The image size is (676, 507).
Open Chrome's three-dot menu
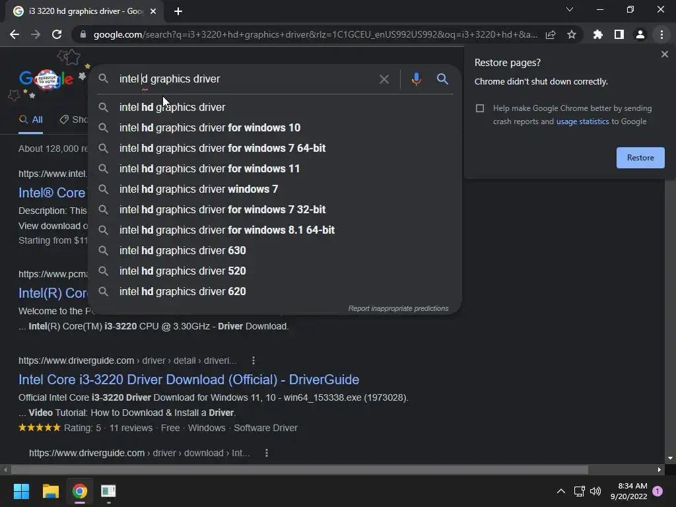pyautogui.click(x=661, y=34)
